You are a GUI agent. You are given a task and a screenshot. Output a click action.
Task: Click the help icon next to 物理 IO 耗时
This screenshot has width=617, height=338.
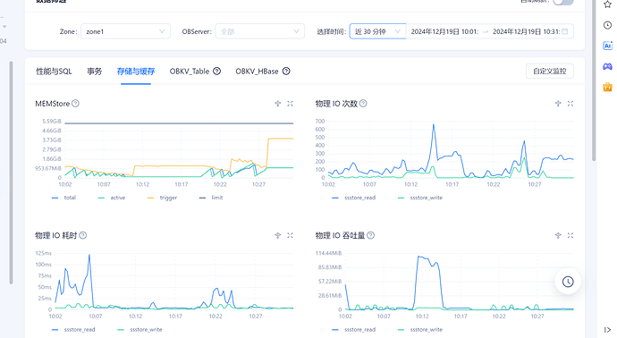click(x=82, y=235)
